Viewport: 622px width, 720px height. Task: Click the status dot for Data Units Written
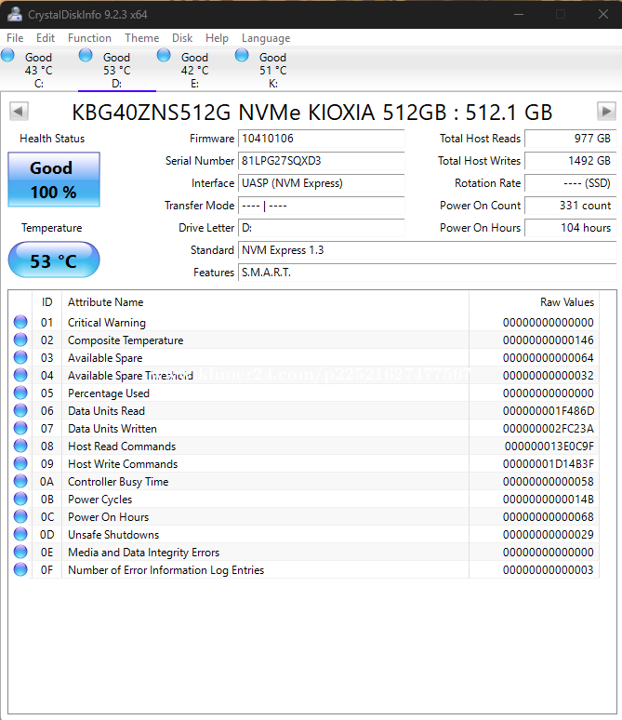click(x=20, y=428)
